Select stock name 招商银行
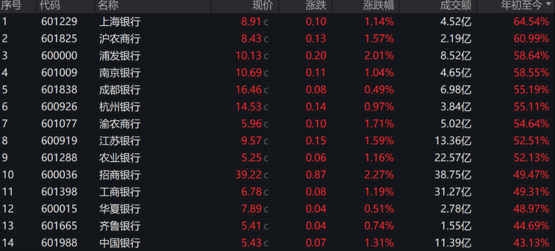This screenshot has height=251, width=555. 120,175
